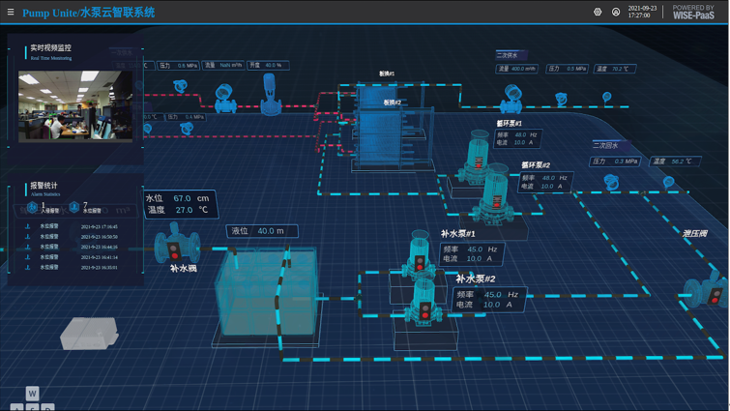The image size is (730, 411).
Task: Click the 1 alarm counter icon
Action: pyautogui.click(x=32, y=207)
